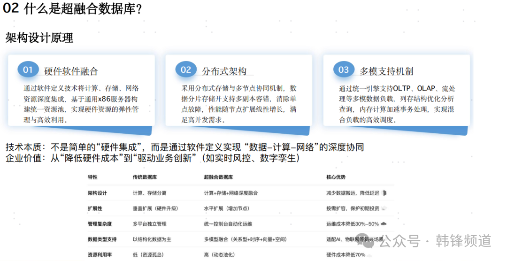Click cloud icon after 运维成本降低30%–50%
Image resolution: width=507 pixels, height=261 pixels.
384,223
